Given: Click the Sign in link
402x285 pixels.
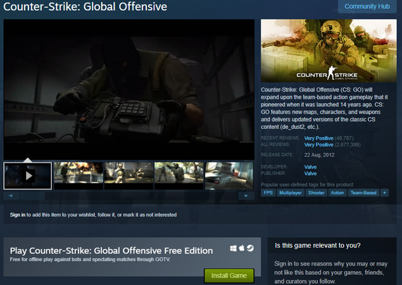Looking at the screenshot, I should (18, 215).
